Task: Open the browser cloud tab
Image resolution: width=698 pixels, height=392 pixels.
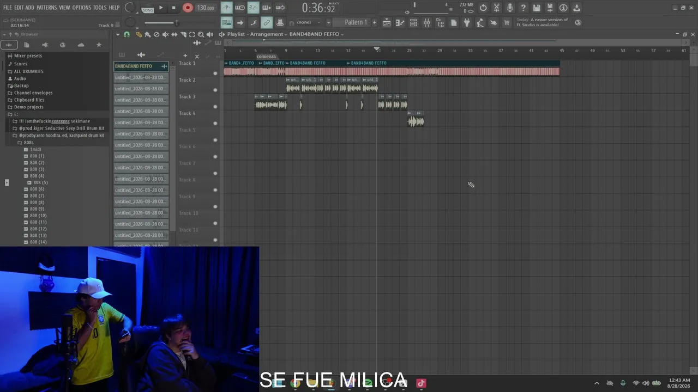Action: (81, 45)
